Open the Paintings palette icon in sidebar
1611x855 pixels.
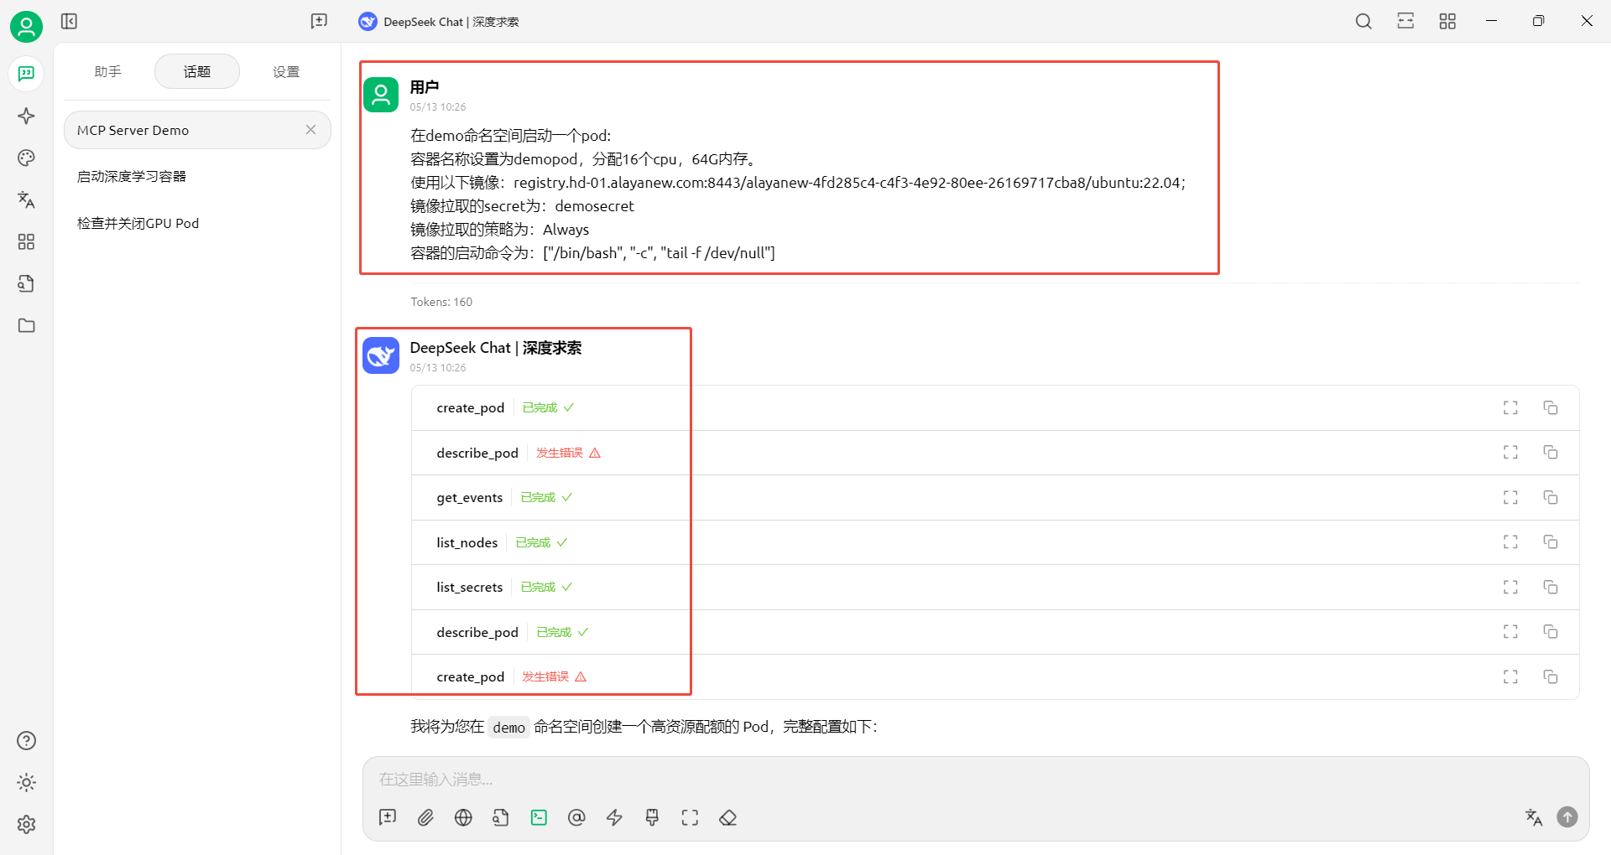[x=26, y=158]
